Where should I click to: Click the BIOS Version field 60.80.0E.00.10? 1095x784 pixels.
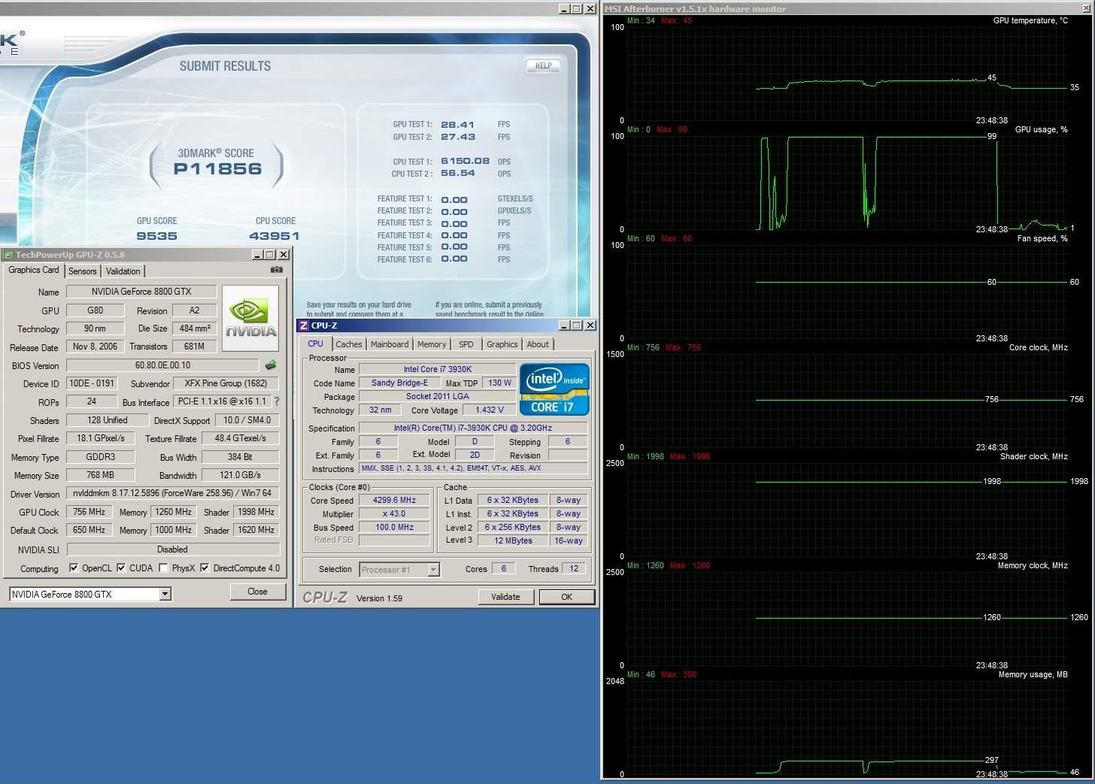tap(162, 365)
